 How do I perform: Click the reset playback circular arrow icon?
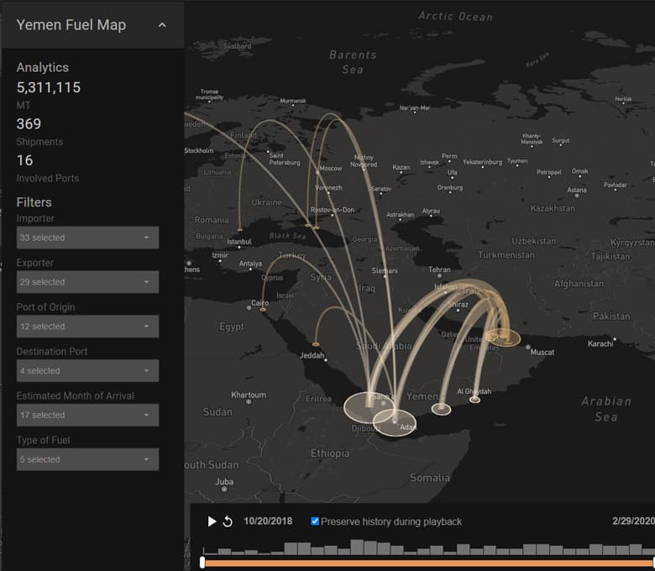228,521
